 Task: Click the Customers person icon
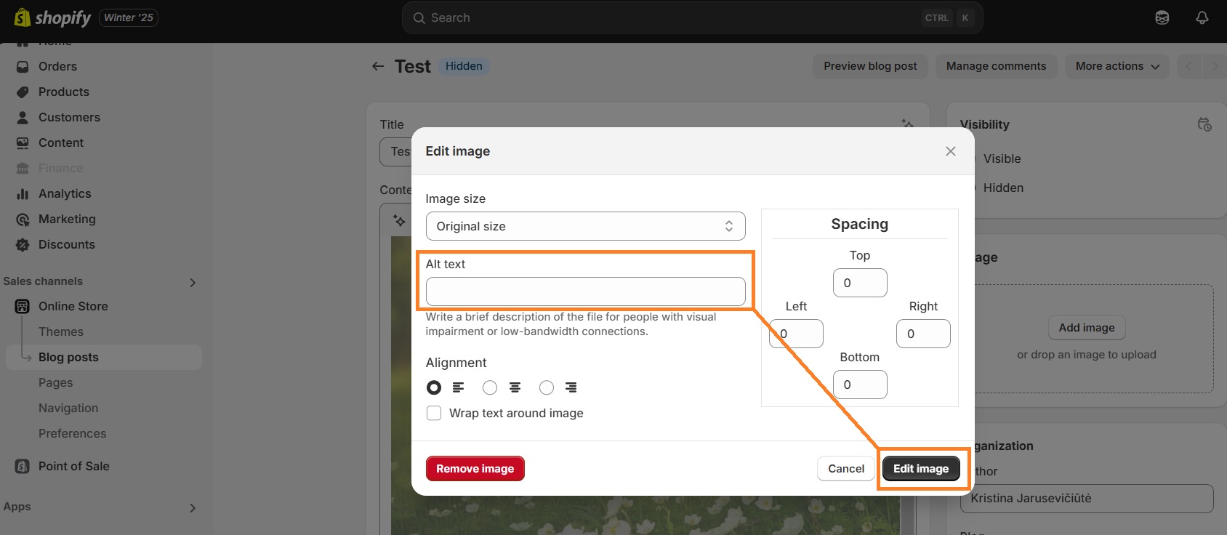(23, 117)
